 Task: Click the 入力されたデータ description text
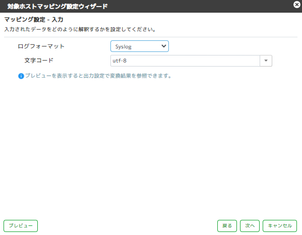pos(80,29)
